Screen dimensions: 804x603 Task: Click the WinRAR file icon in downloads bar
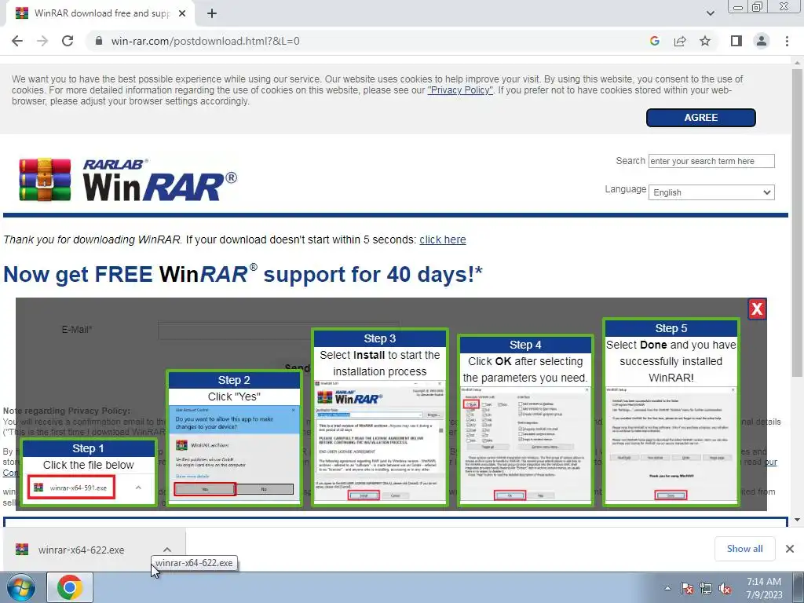click(22, 550)
